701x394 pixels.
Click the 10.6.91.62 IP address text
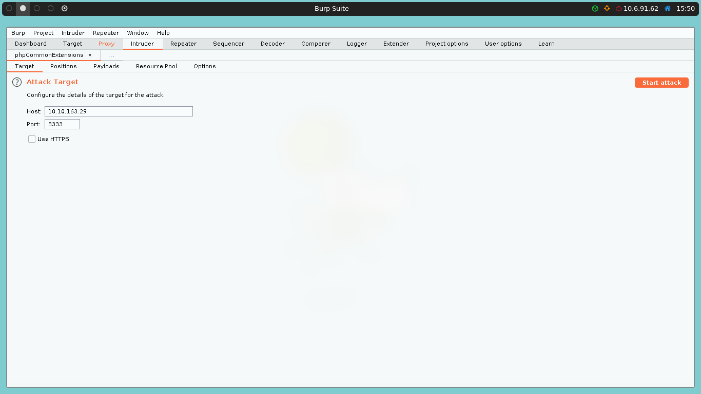click(641, 9)
